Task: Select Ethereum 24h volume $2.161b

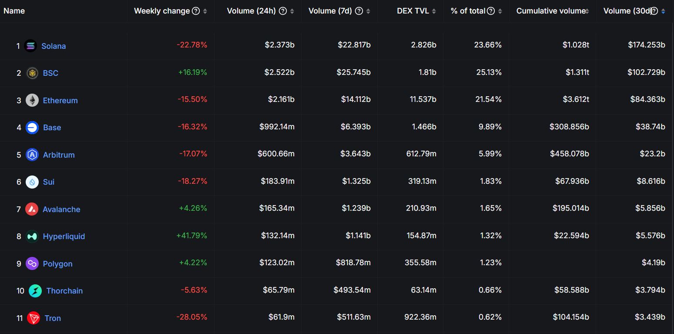Action: coord(281,99)
